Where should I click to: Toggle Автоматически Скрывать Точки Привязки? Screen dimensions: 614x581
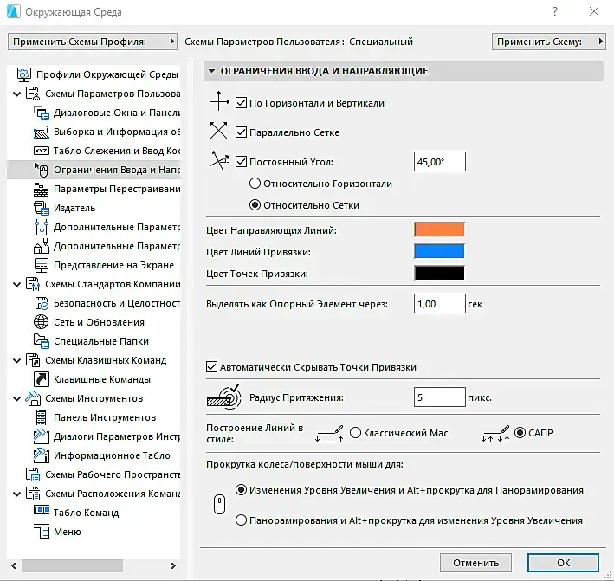click(x=211, y=367)
